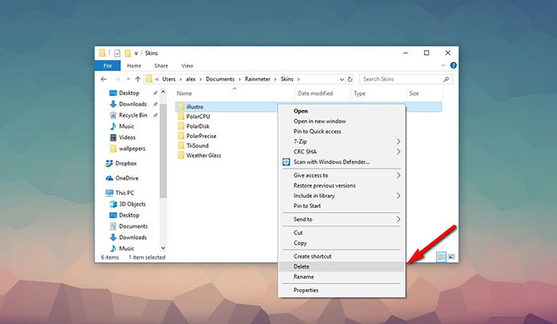Screen dimensions: 557x324
Task: Select Rename in the context menu
Action: click(x=303, y=276)
